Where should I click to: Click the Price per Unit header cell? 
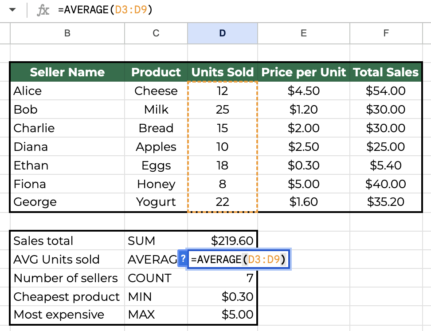tap(303, 72)
